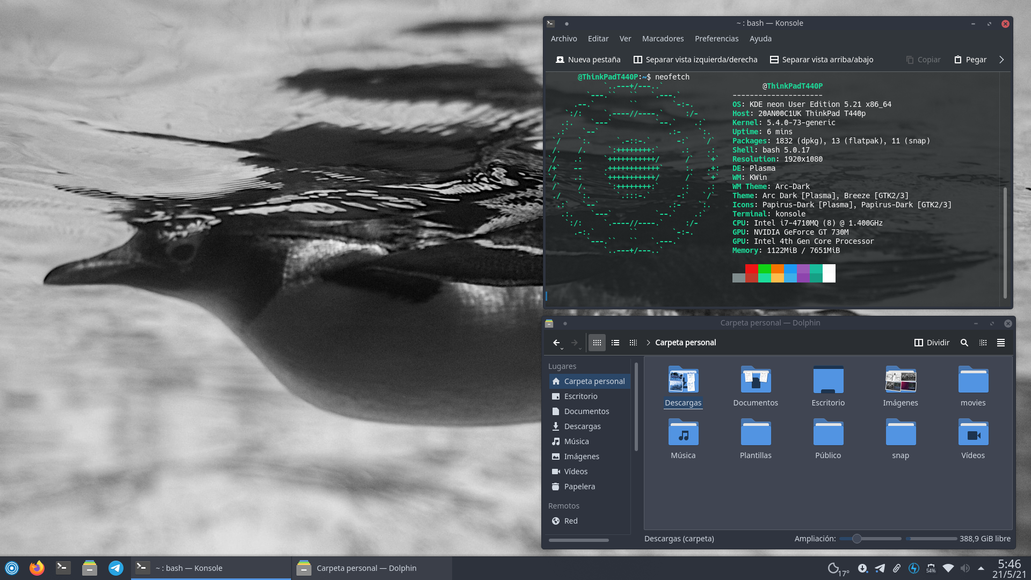Viewport: 1031px width, 580px height.
Task: Open Firefox from the taskbar
Action: pos(37,568)
